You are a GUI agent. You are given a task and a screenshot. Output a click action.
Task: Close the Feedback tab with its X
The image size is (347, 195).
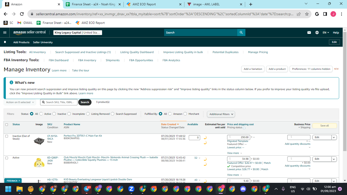[20, 181]
